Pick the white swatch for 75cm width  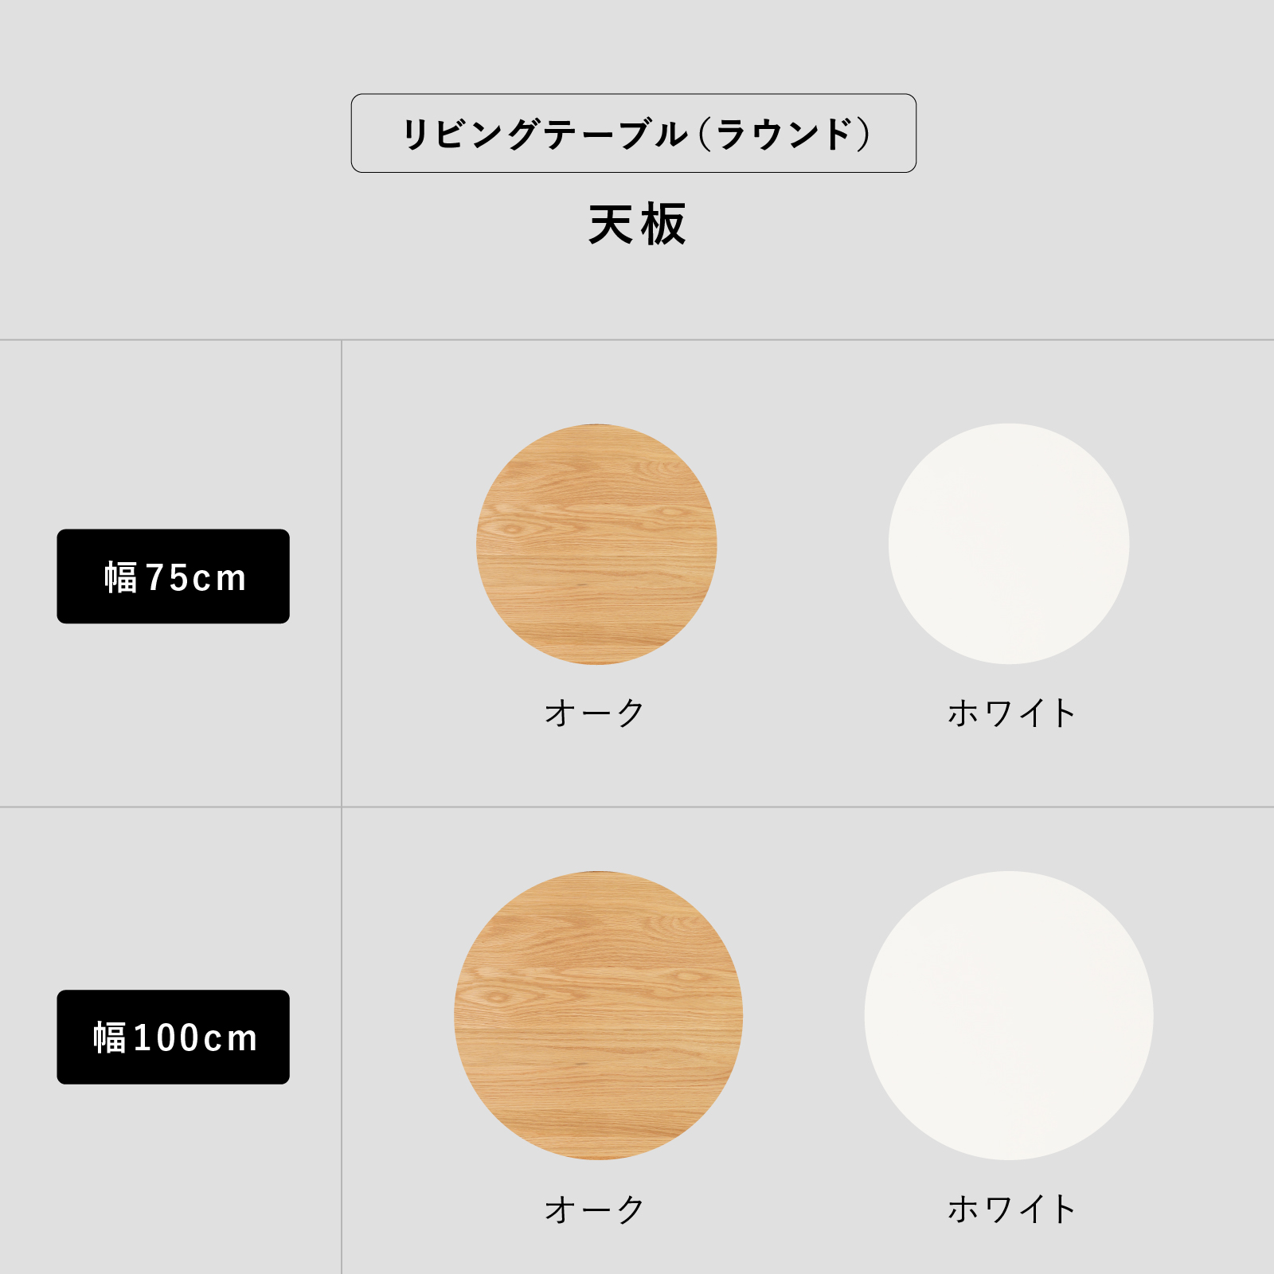(1009, 544)
